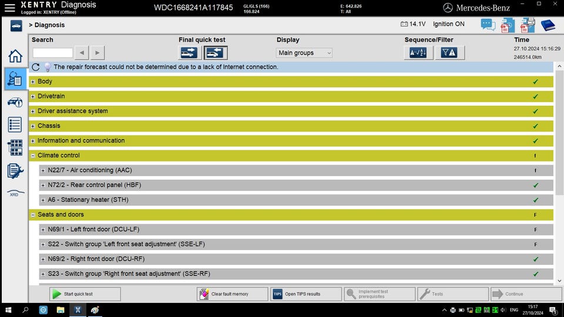Click into the Search input field
The width and height of the screenshot is (564, 317).
[x=52, y=53]
